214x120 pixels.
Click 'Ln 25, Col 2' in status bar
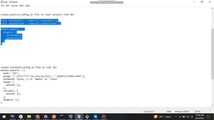click(x=148, y=111)
